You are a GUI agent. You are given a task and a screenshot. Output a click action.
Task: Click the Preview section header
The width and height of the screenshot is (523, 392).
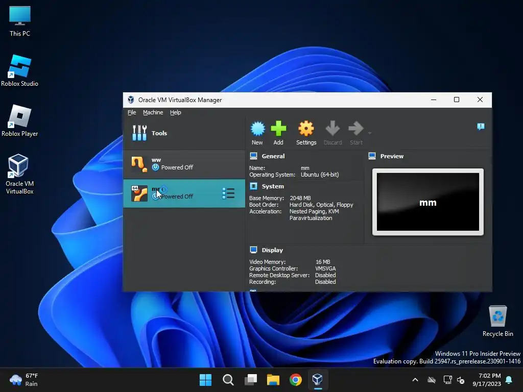point(392,156)
